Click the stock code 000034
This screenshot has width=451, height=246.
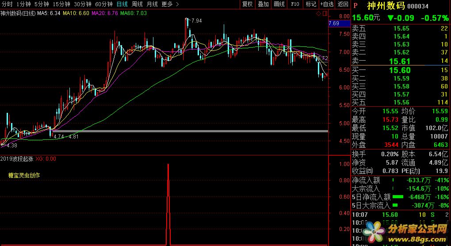(x=418, y=6)
